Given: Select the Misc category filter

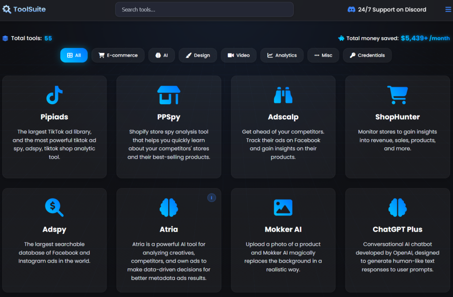Looking at the screenshot, I should coord(323,55).
